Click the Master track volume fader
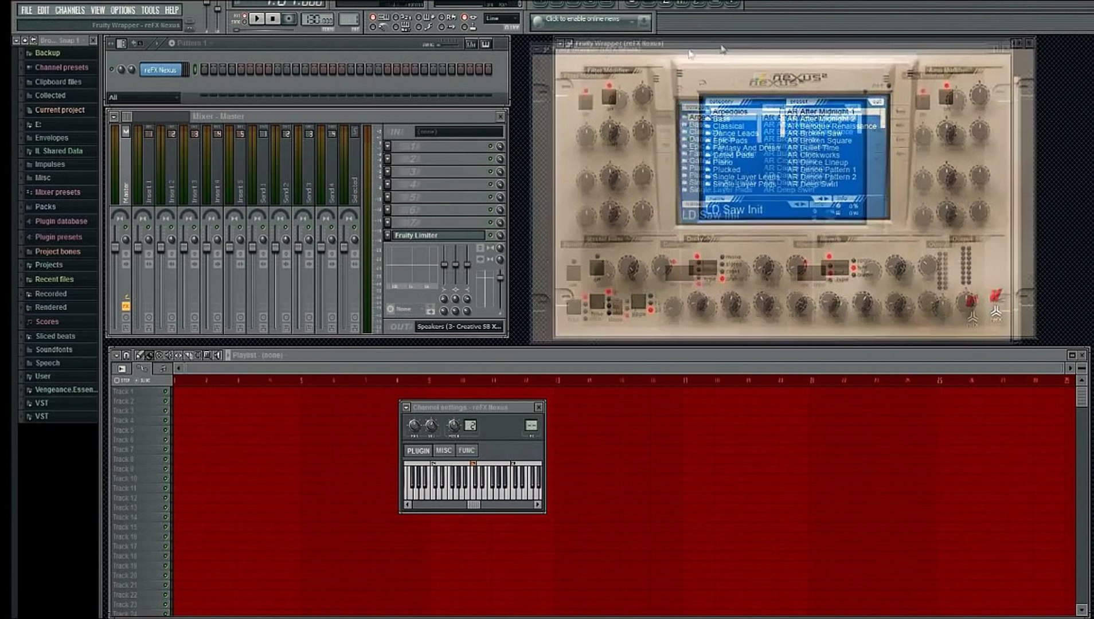The height and width of the screenshot is (619, 1094). (115, 248)
